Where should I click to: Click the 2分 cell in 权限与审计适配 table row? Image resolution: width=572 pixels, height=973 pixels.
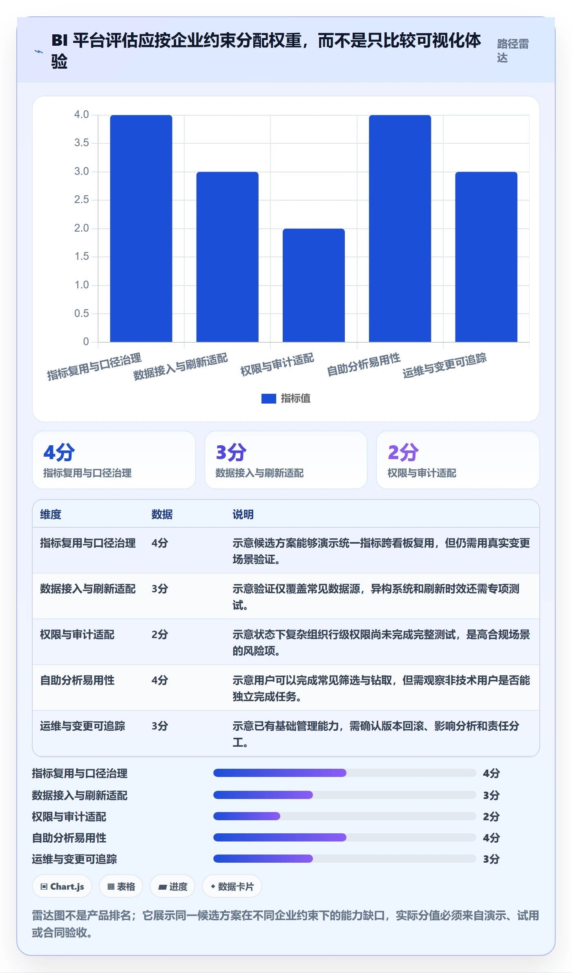(160, 635)
